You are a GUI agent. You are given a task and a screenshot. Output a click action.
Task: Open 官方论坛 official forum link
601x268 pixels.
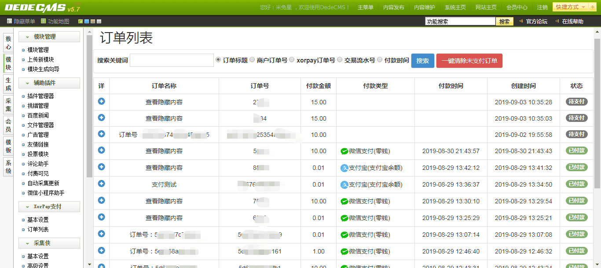[x=533, y=22]
